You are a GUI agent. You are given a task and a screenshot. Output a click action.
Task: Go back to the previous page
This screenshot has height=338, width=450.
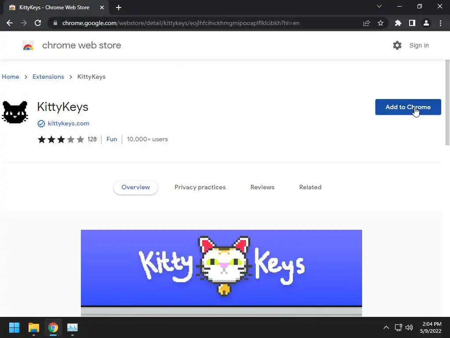[x=10, y=23]
